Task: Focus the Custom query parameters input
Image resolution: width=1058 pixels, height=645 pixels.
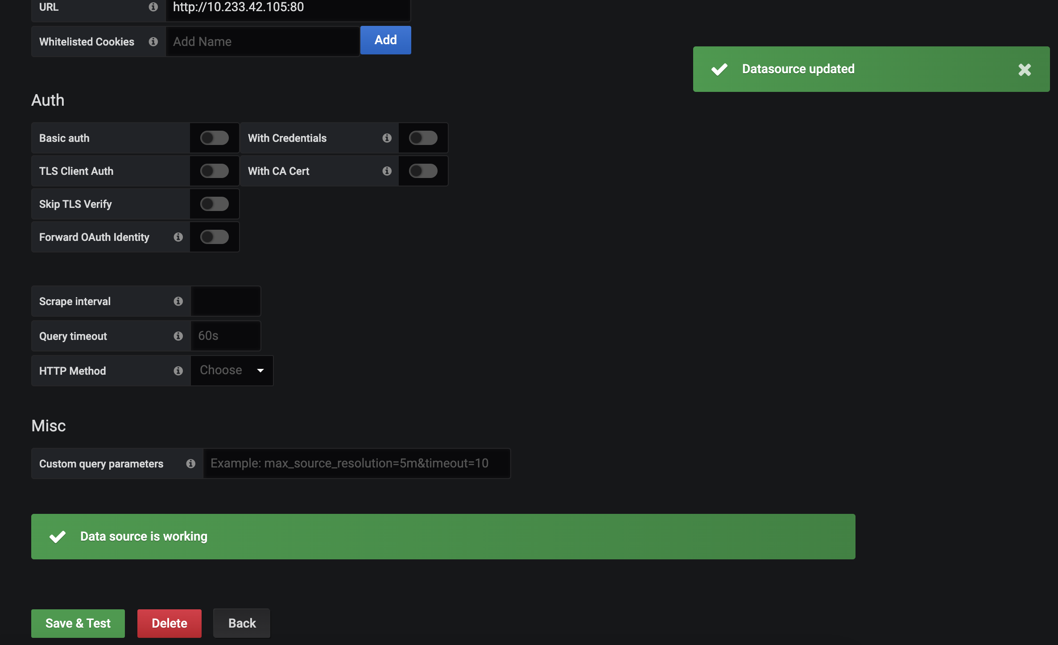Action: click(356, 463)
